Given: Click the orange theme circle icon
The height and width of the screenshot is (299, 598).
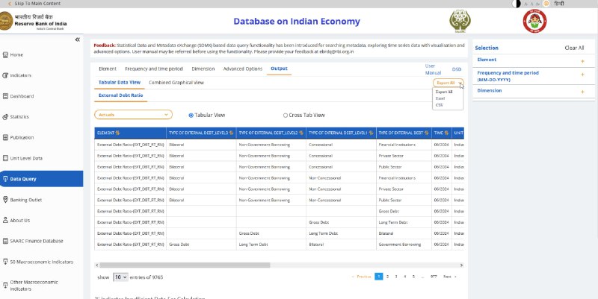Looking at the screenshot, I should pyautogui.click(x=546, y=4).
